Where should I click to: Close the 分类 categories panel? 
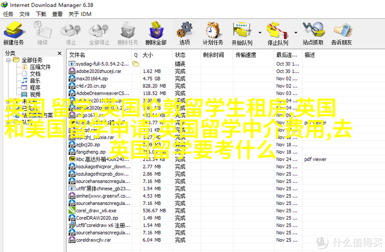[x=59, y=53]
